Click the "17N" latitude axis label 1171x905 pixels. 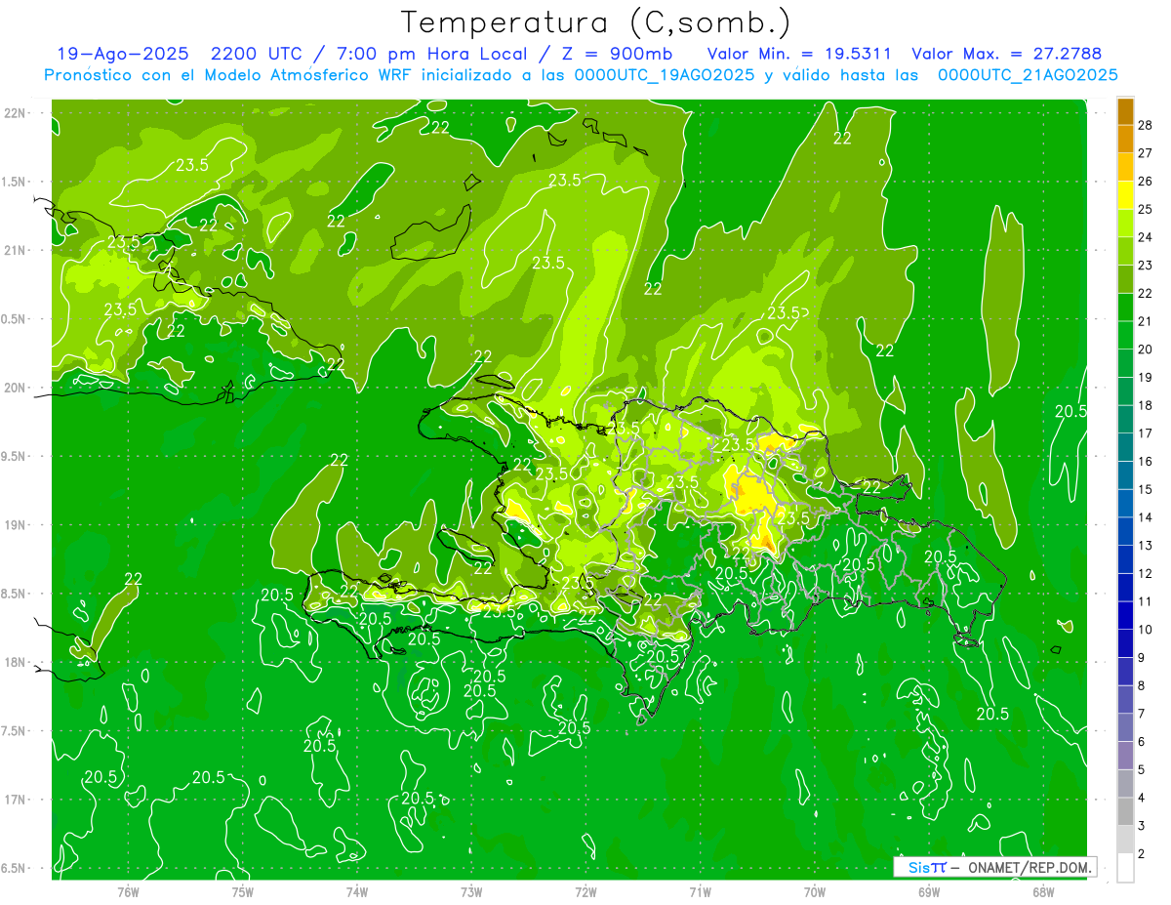click(15, 800)
